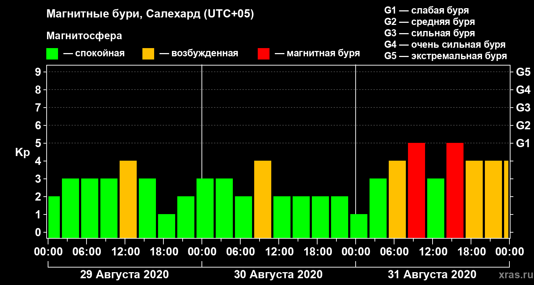Viewport: 534px width, 285px height.
Task: Click the G3 right axis label
Action: coord(523,108)
